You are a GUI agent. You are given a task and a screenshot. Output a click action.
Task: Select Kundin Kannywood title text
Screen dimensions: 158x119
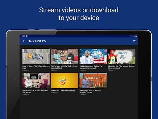coord(91,67)
